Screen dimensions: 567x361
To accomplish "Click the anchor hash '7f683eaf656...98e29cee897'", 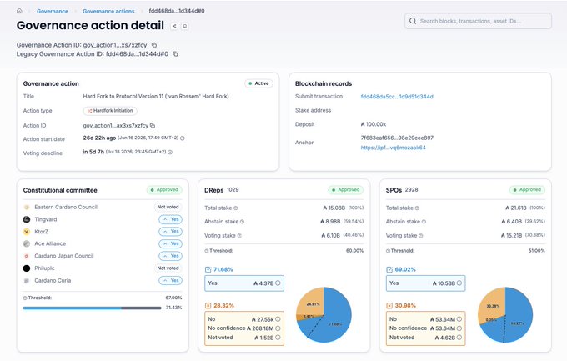I will 397,138.
